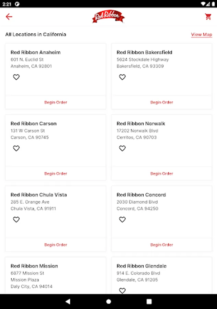Tap the Red Ribbon logo
The height and width of the screenshot is (309, 217).
click(108, 16)
